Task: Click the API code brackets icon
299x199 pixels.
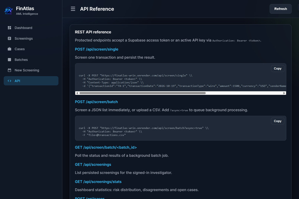Action: [x=9, y=81]
